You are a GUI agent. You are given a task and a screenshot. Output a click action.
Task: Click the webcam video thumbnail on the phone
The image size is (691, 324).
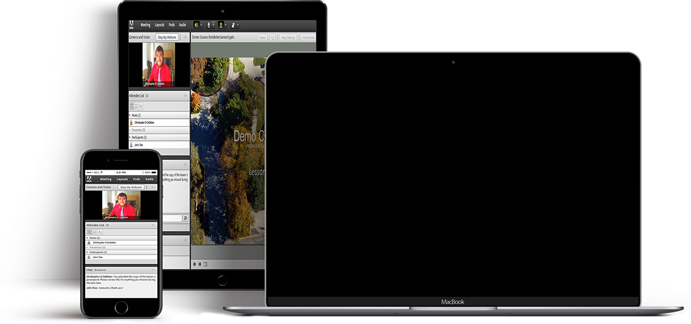click(121, 205)
